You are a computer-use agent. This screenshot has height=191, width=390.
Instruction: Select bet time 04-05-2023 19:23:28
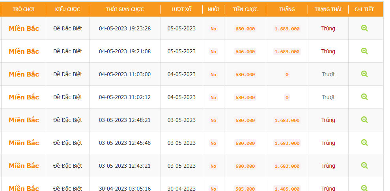125,28
